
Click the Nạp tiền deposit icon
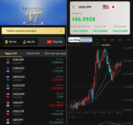click(24, 42)
